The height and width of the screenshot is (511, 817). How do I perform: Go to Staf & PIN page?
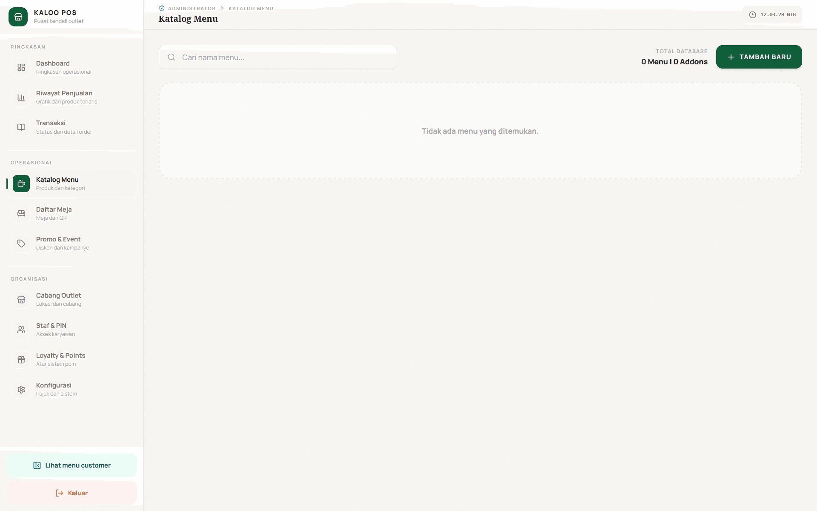71,330
